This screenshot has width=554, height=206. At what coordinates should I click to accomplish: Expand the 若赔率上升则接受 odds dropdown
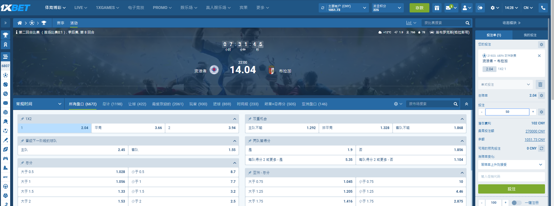click(x=511, y=165)
